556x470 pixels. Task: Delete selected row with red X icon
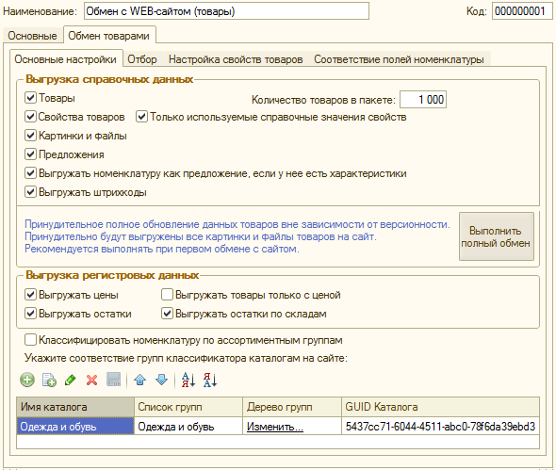pos(91,380)
